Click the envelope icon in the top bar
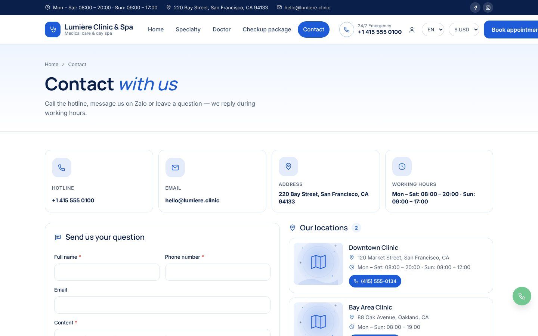 (279, 7)
